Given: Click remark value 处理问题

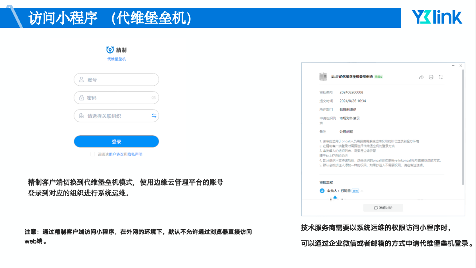Looking at the screenshot, I should click(x=346, y=132).
